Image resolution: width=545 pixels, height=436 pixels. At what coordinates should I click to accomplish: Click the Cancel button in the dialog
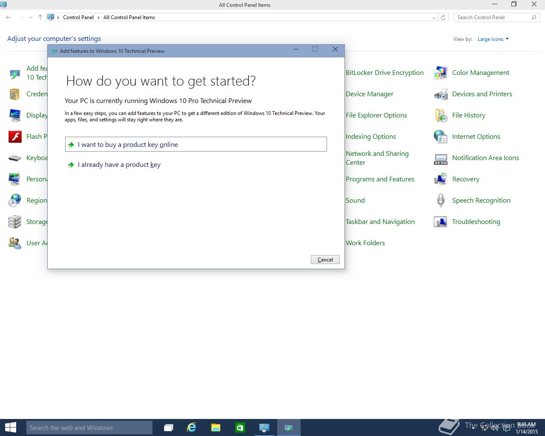pyautogui.click(x=325, y=260)
